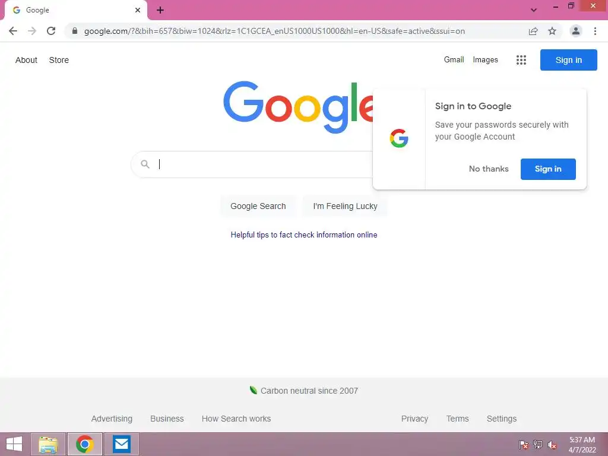Click the top-right Sign in button
This screenshot has width=608, height=456.
point(568,60)
